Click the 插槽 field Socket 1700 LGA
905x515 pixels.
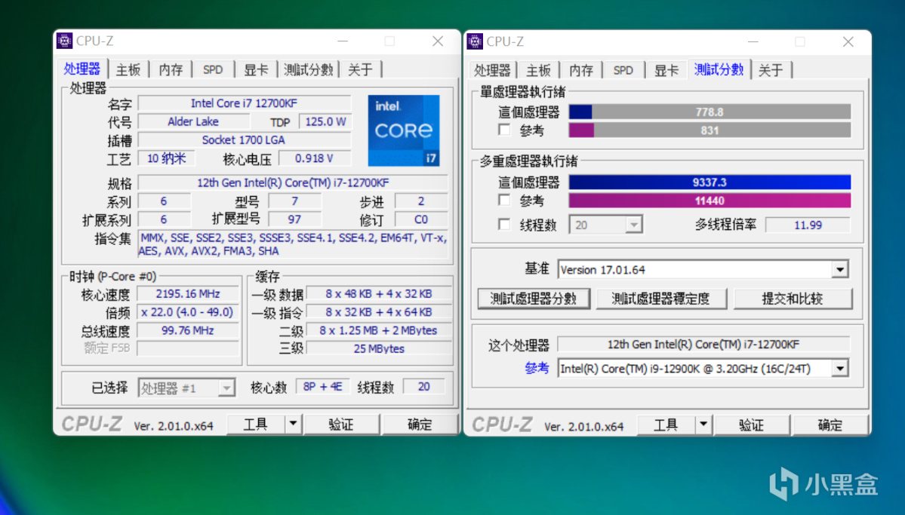point(244,140)
